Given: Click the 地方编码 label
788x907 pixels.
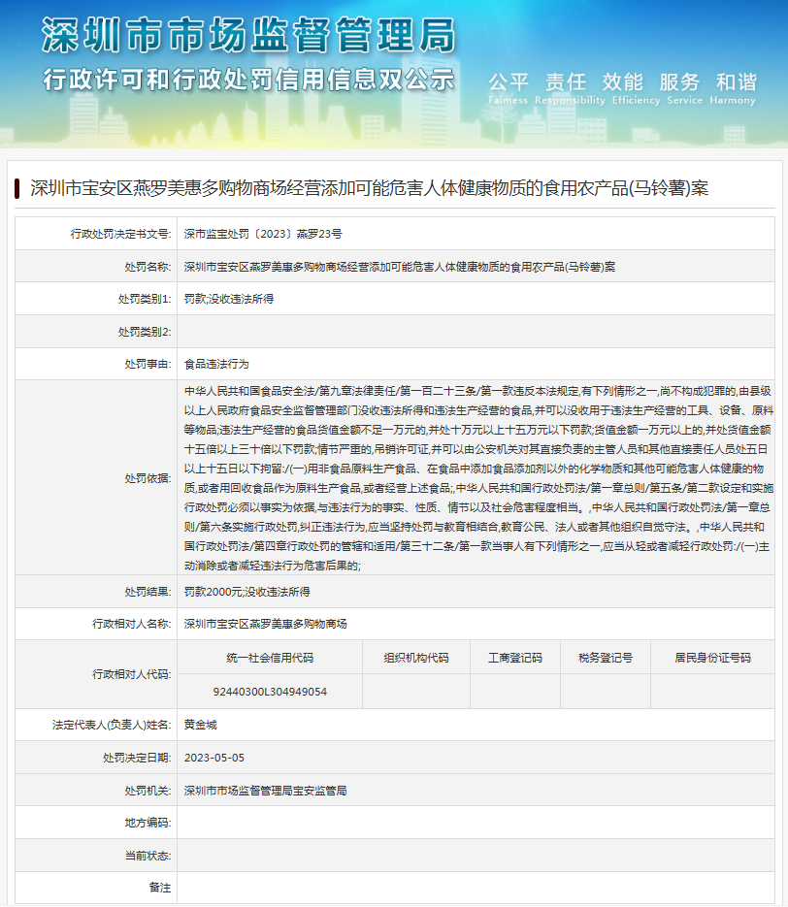Looking at the screenshot, I should [x=148, y=823].
